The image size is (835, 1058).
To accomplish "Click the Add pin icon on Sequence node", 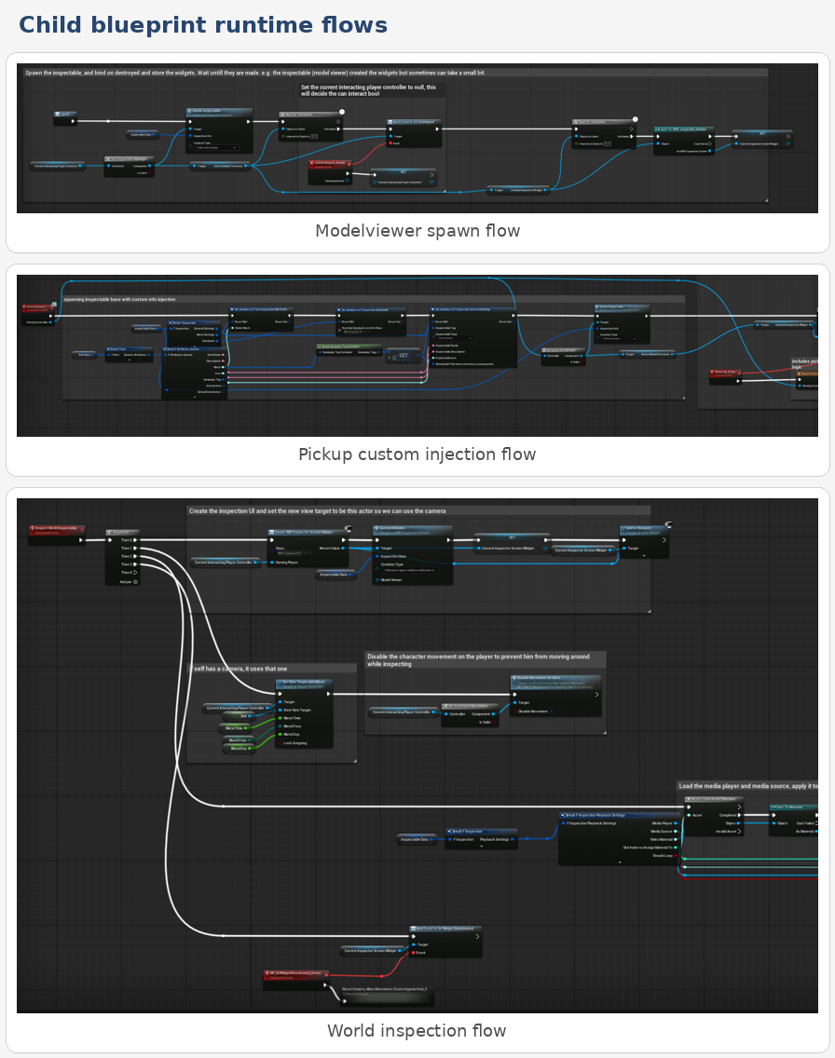I will [136, 581].
